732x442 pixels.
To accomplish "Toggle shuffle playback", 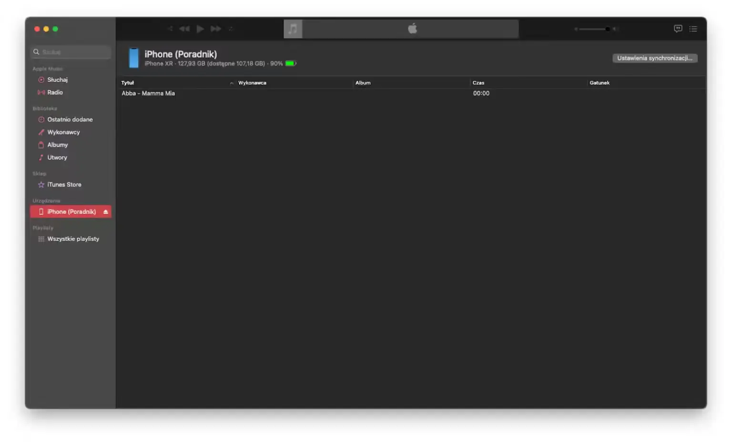I will click(170, 29).
